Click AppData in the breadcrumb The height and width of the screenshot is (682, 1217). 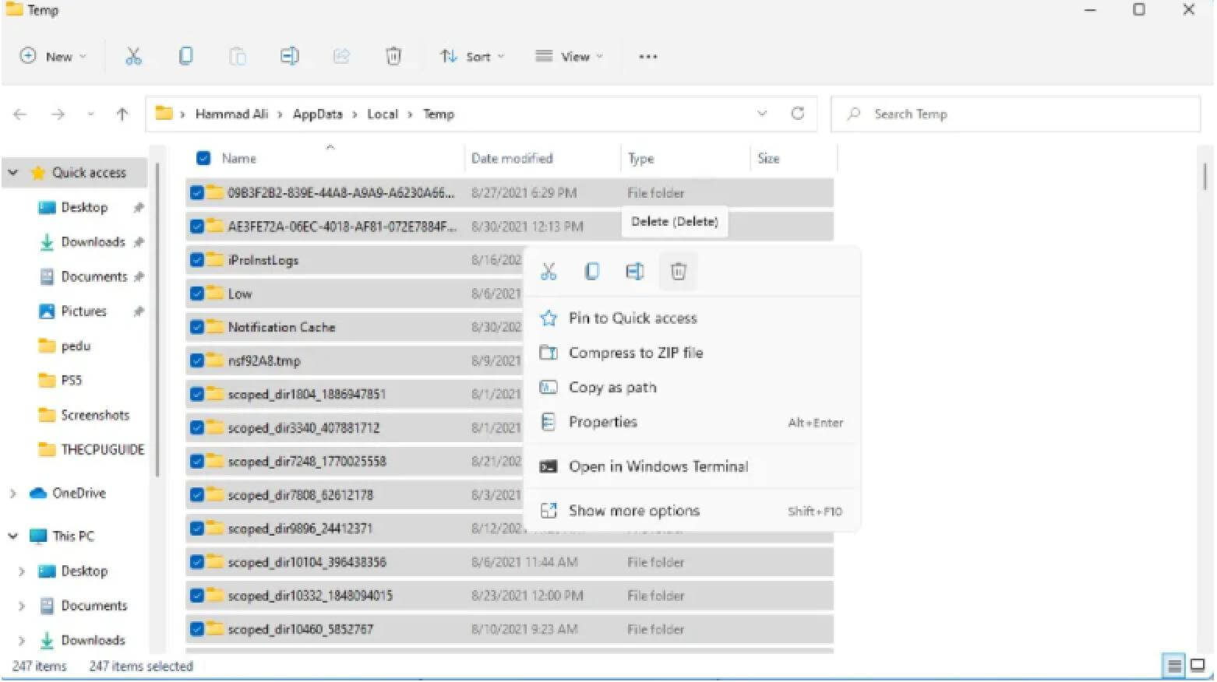[317, 114]
